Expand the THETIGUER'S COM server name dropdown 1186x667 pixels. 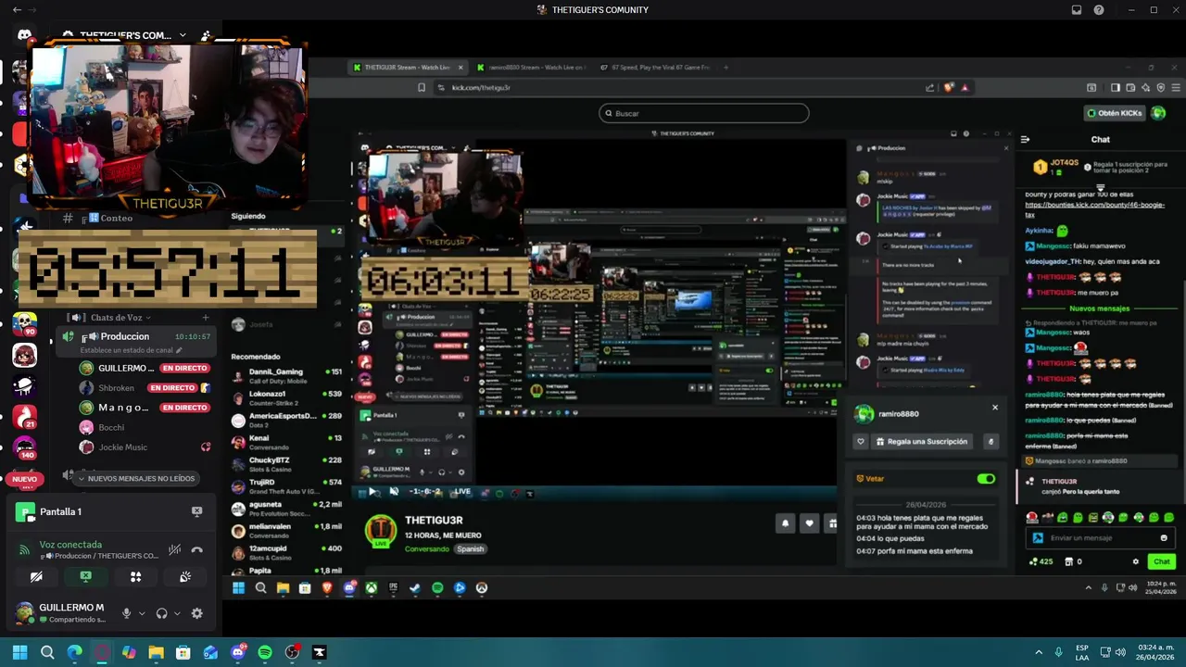183,35
